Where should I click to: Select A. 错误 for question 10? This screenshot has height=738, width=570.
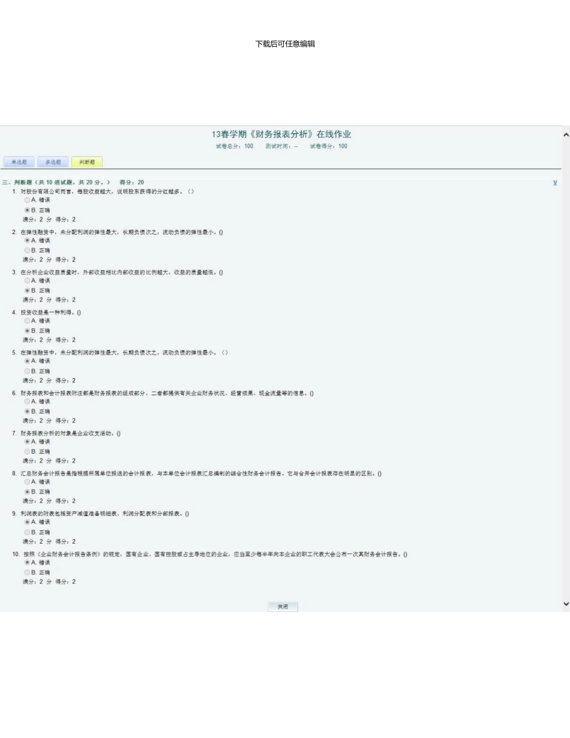point(27,562)
